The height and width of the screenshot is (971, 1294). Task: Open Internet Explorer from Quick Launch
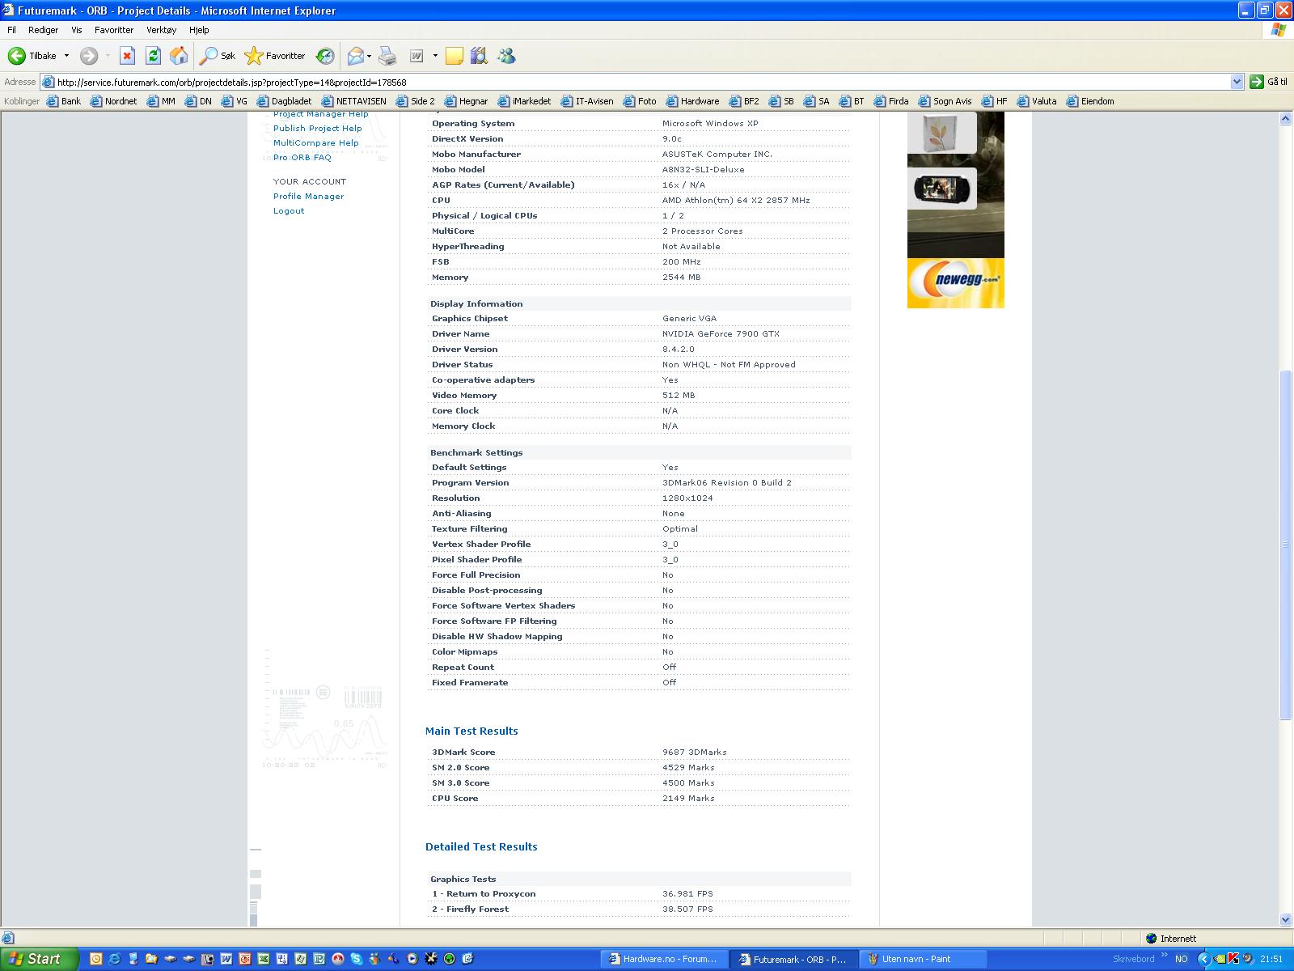pyautogui.click(x=114, y=959)
